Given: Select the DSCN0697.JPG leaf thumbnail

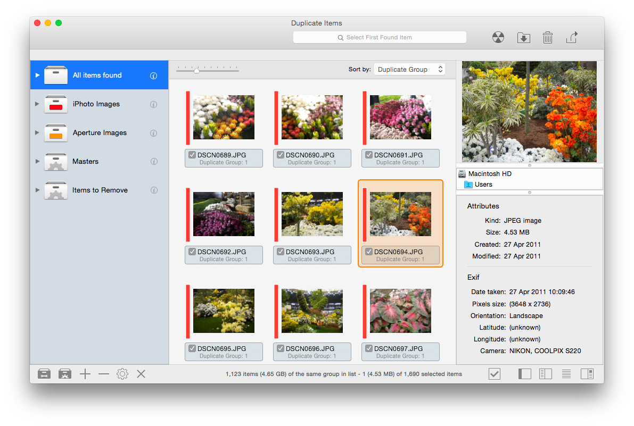Looking at the screenshot, I should (x=400, y=311).
